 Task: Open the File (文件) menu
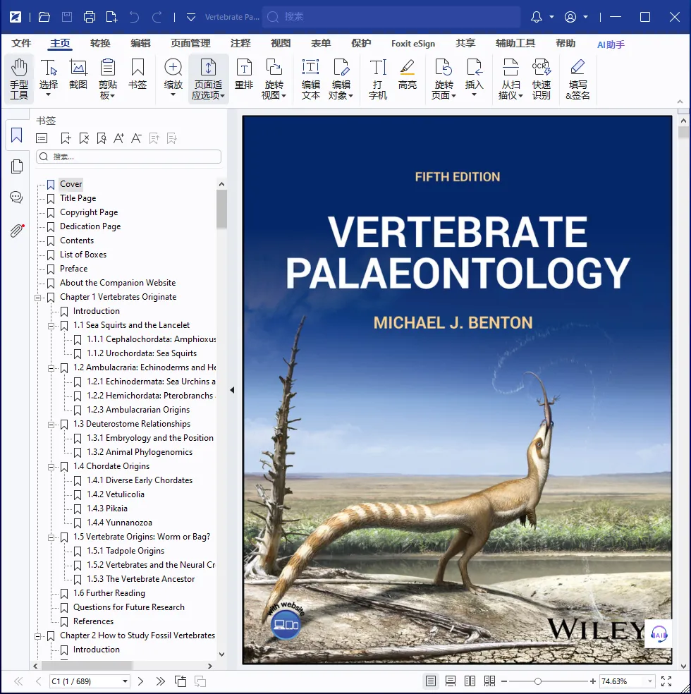coord(21,44)
